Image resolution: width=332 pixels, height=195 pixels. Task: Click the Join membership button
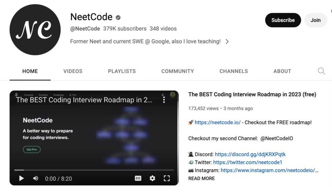tap(315, 20)
